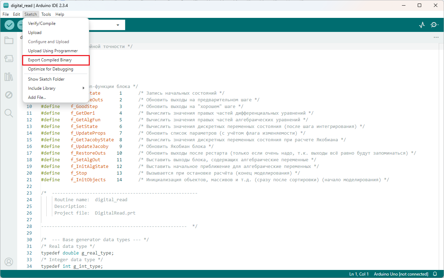
Task: Toggle Optimize for Debugging option
Action: 51,69
